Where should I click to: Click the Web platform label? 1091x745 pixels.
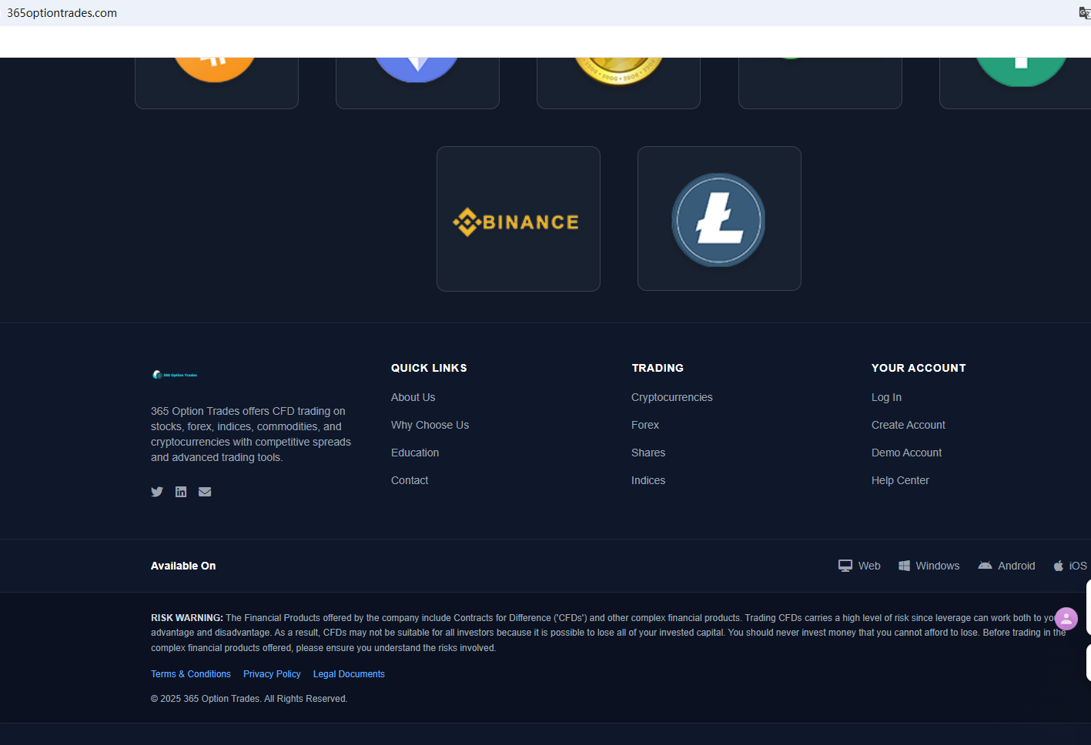click(869, 566)
